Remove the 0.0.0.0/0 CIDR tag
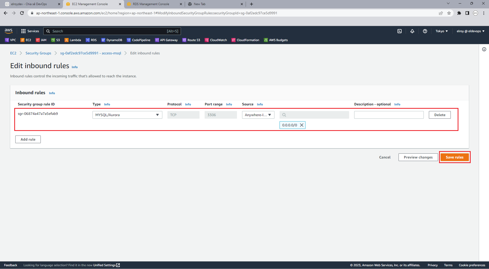This screenshot has height=269, width=489. [x=302, y=125]
